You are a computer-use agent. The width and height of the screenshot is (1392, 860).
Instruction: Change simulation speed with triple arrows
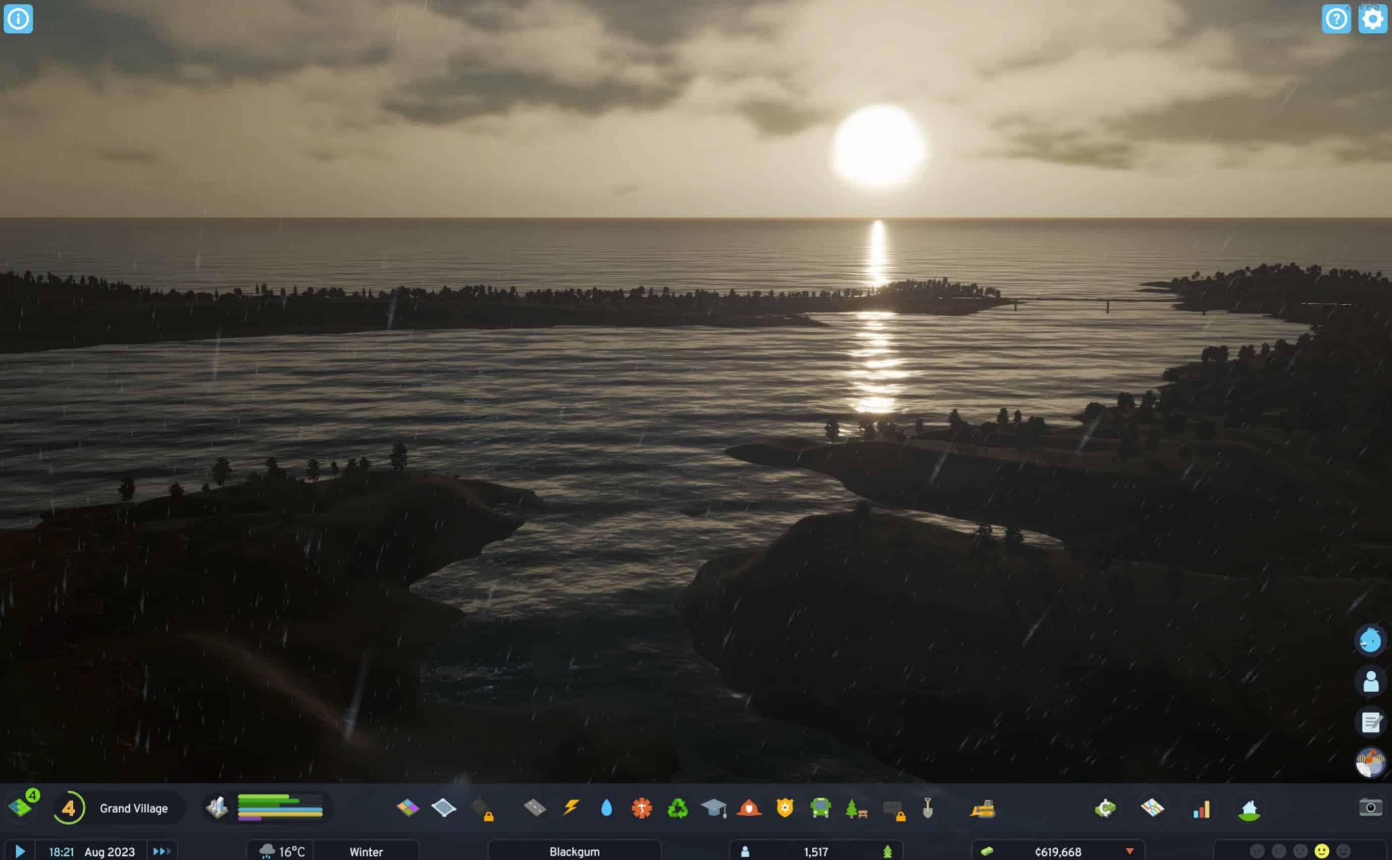click(162, 851)
